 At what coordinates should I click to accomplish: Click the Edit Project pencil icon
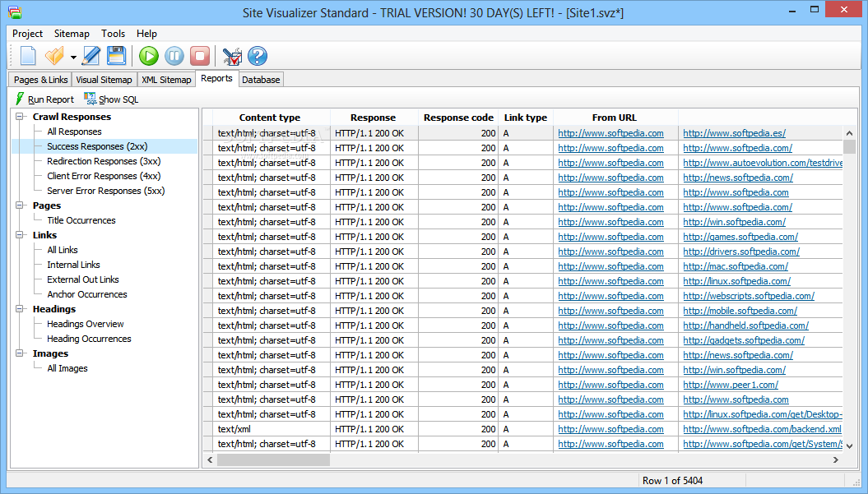[x=91, y=56]
